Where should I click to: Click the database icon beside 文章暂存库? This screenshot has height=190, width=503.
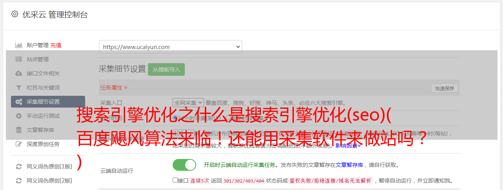(x=18, y=130)
